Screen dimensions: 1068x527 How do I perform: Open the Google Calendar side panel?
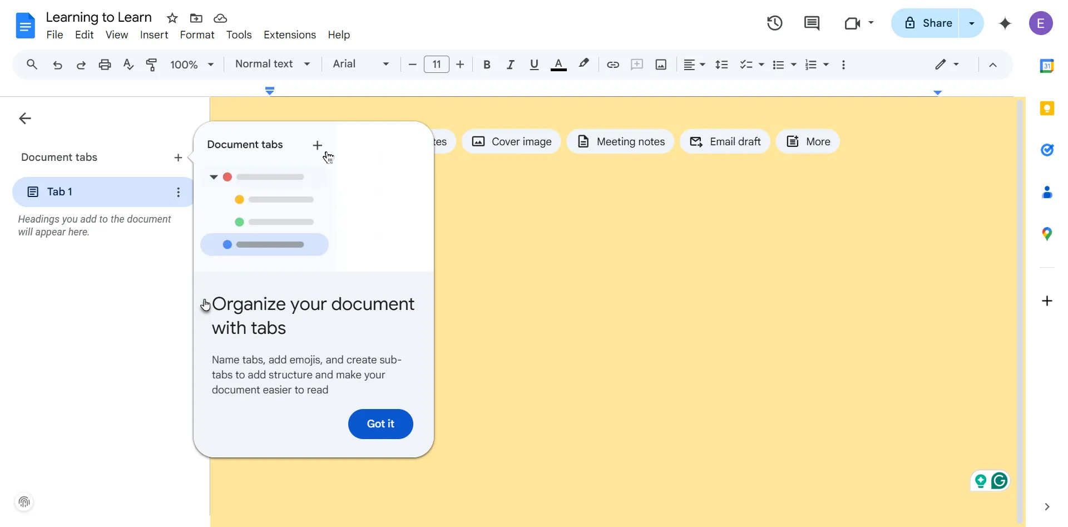tap(1048, 66)
